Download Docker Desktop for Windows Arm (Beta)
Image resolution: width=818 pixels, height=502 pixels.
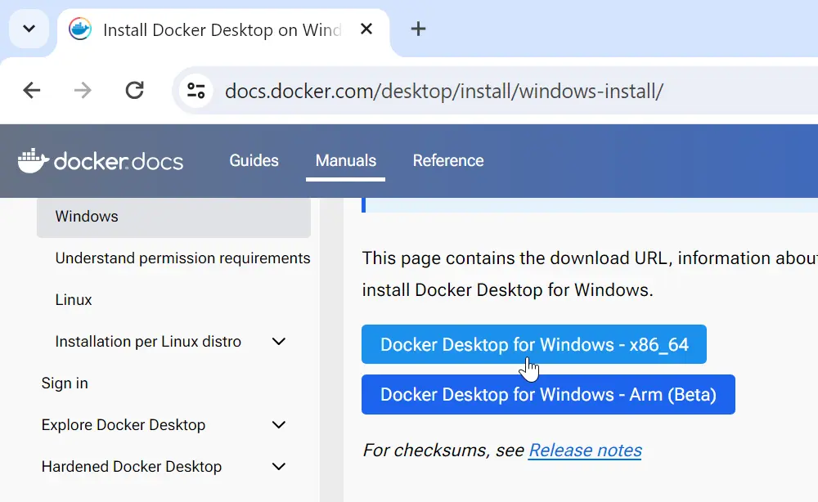(x=548, y=395)
